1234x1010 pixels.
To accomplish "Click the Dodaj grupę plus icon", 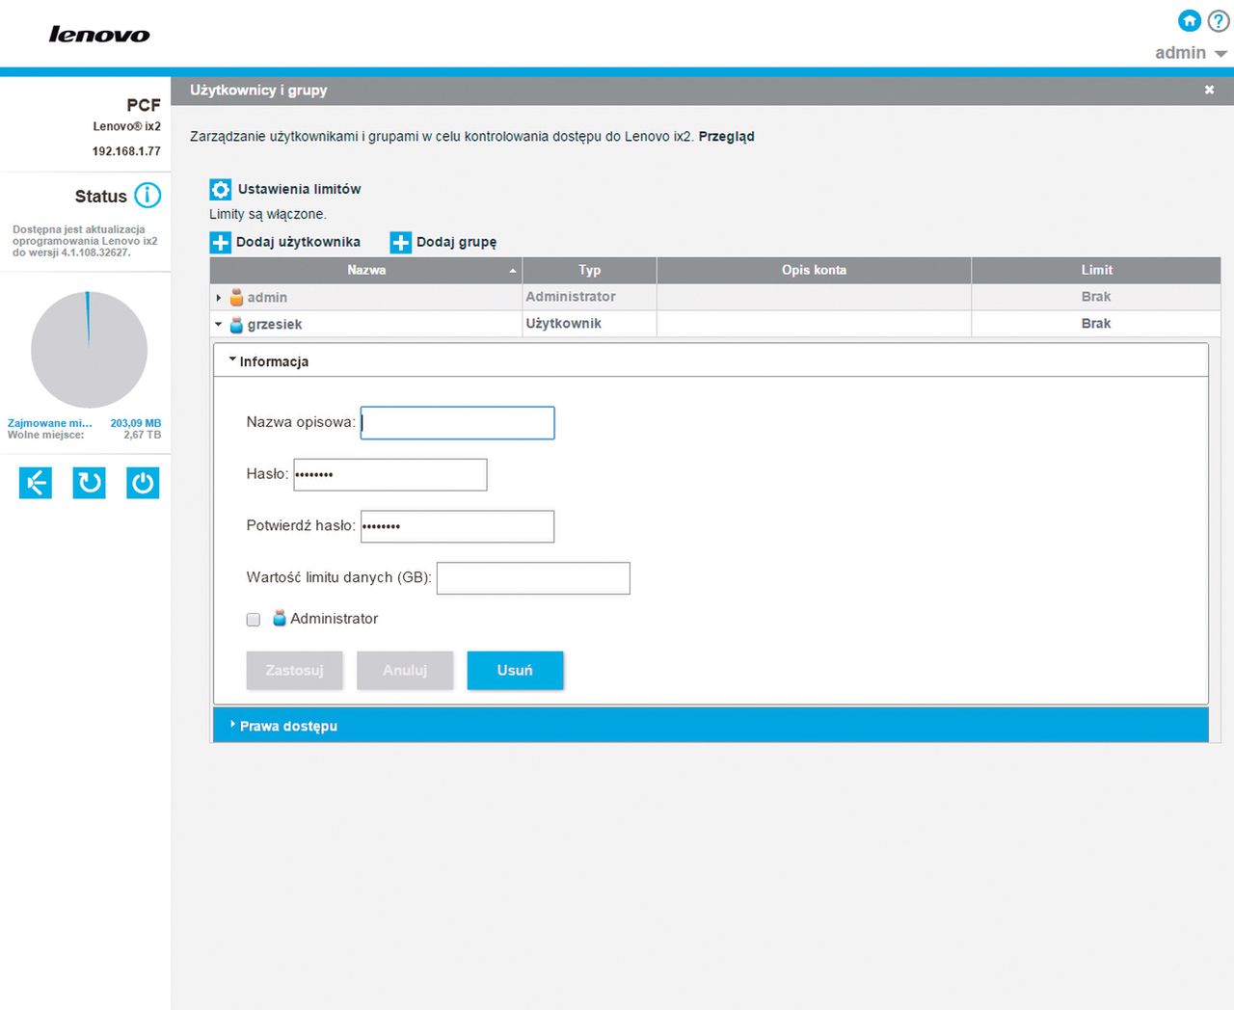I will coord(401,242).
